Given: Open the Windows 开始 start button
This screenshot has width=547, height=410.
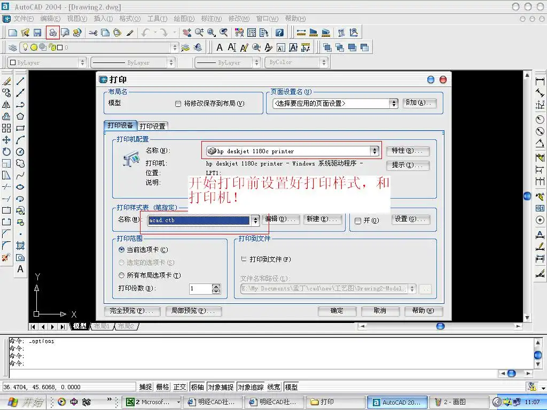Looking at the screenshot, I should click(25, 402).
